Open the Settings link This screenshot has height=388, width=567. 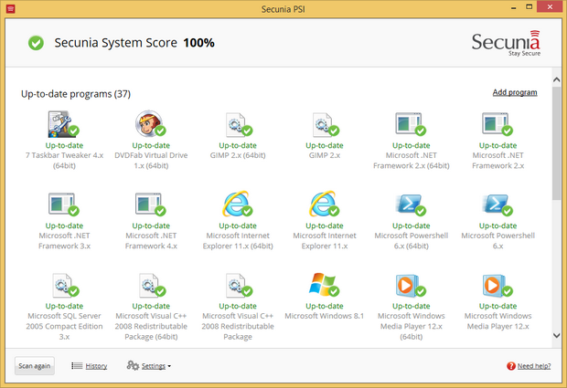tap(154, 366)
